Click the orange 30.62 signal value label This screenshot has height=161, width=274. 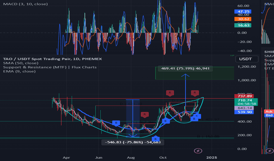tap(243, 19)
